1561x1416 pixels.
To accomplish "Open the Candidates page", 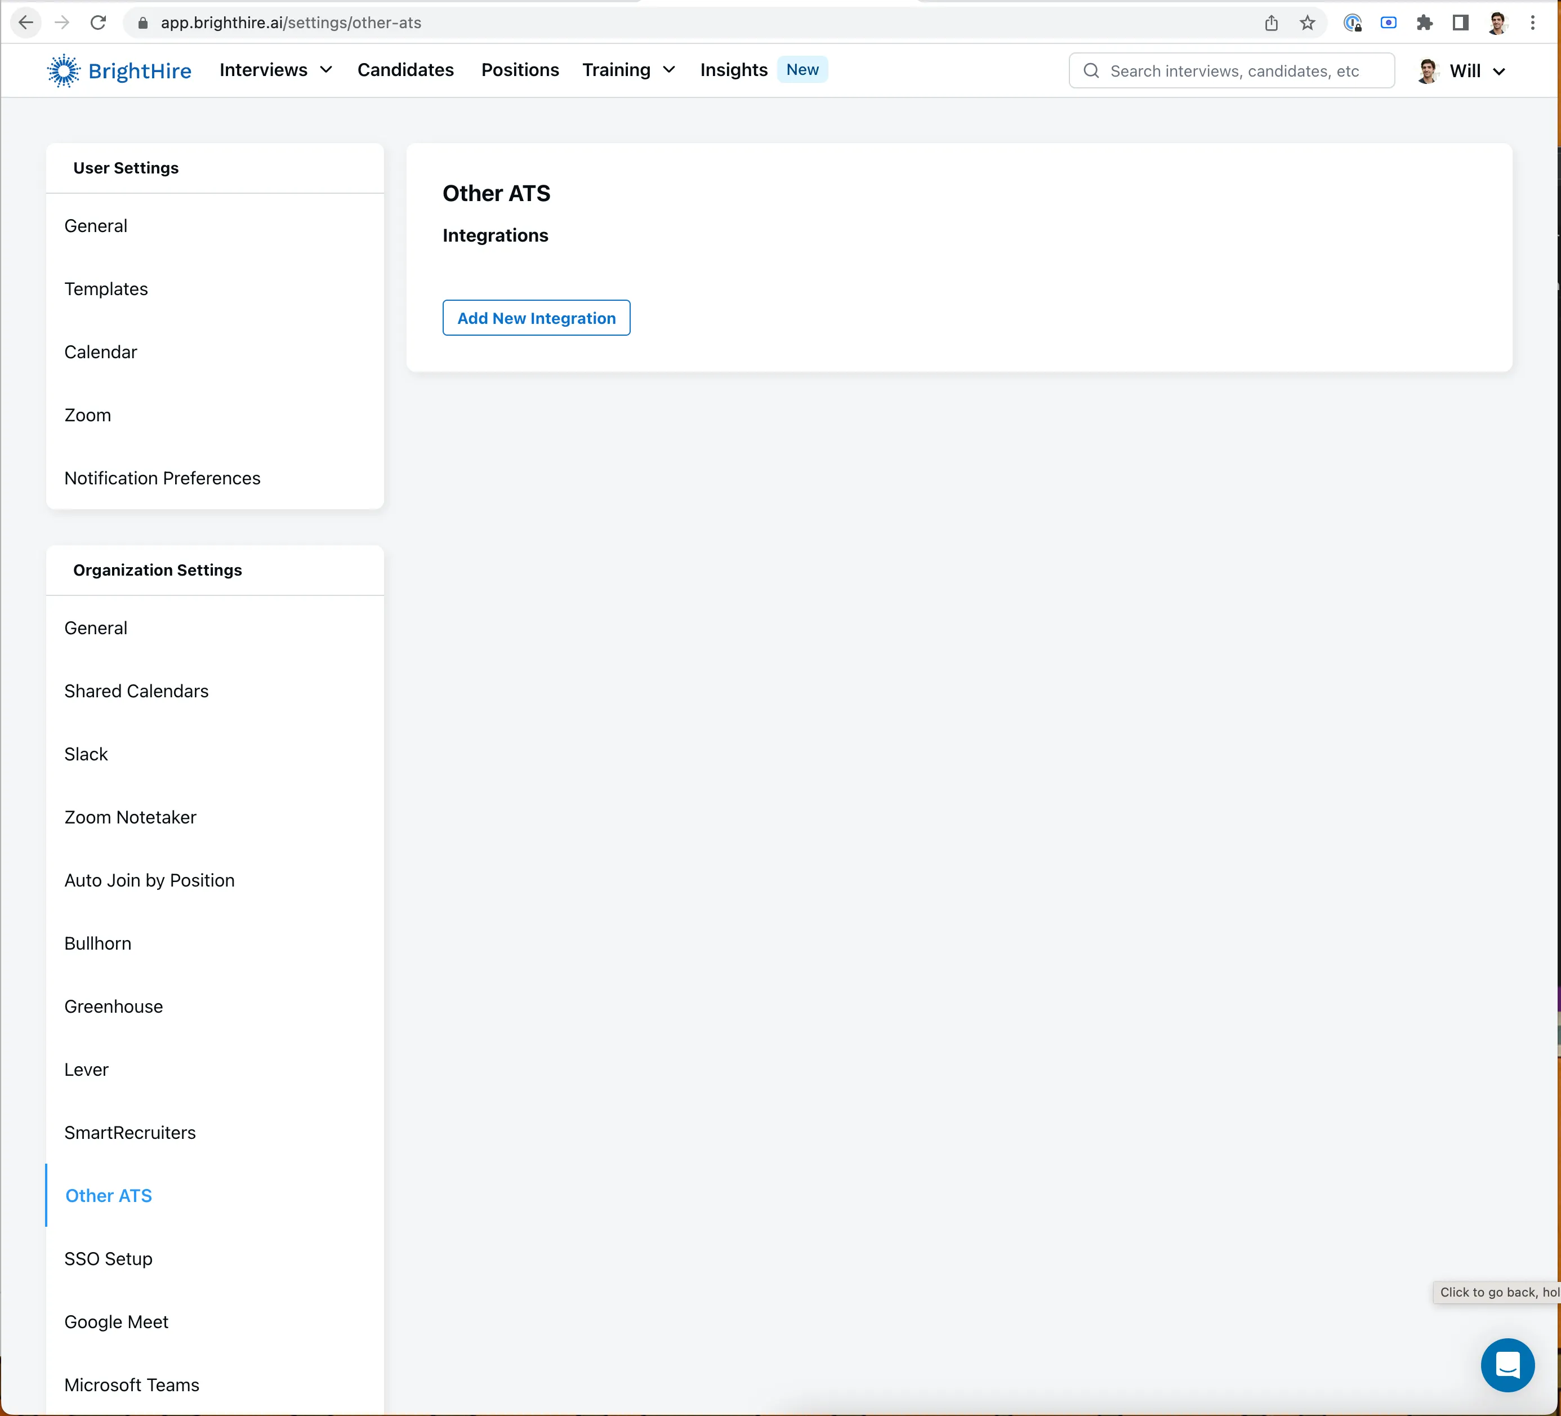I will point(405,70).
